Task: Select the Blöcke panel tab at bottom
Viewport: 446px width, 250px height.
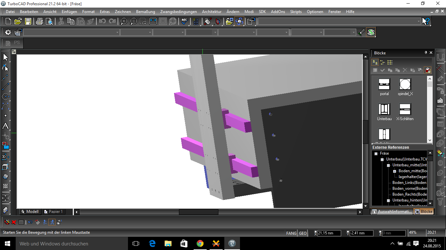Action: click(423, 212)
